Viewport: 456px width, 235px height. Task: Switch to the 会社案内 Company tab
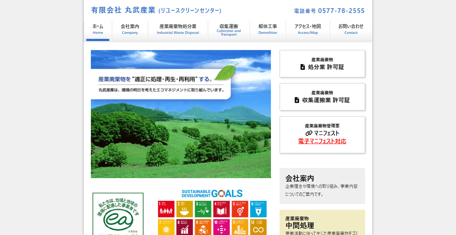pos(130,29)
